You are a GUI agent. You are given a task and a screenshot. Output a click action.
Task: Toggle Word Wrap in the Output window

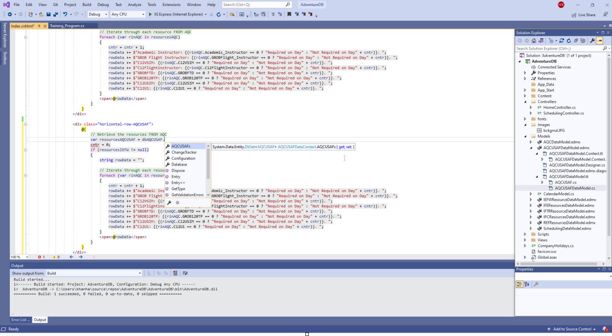[185, 273]
